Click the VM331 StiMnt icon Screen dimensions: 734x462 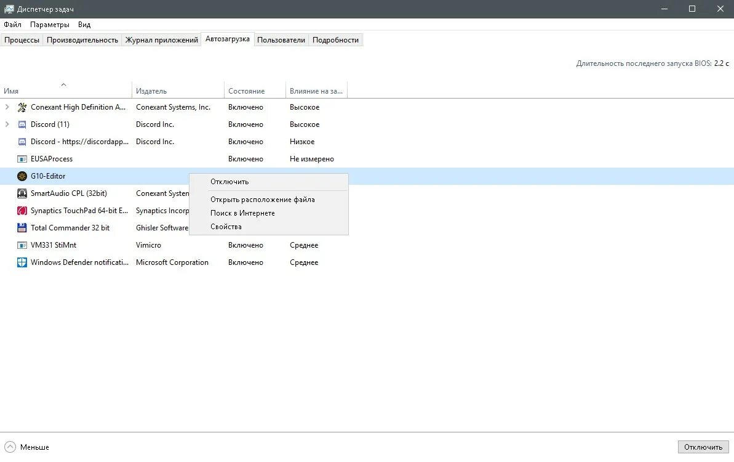22,245
